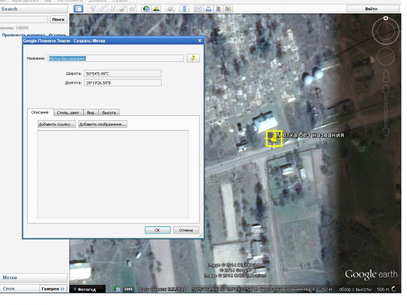The height and width of the screenshot is (305, 407).
Task: Click the Название name input field
Action: (x=116, y=58)
